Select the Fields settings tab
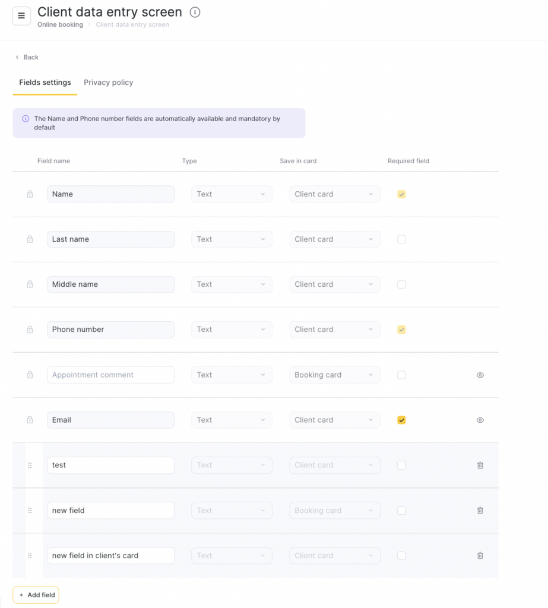The width and height of the screenshot is (548, 608). pos(45,83)
